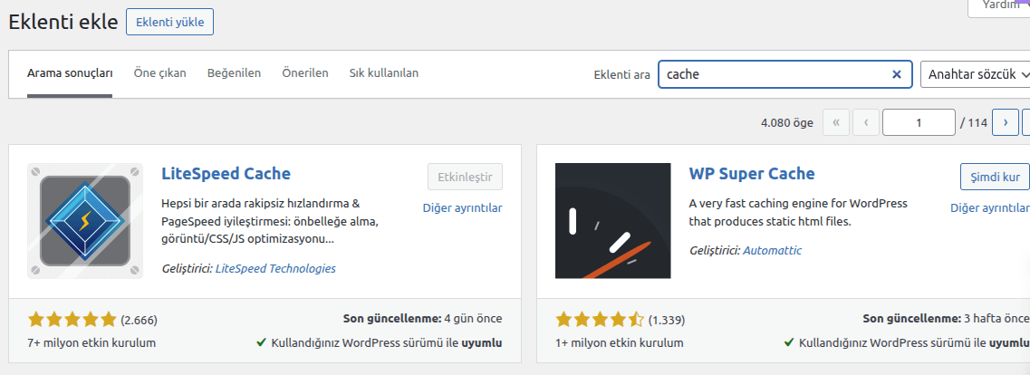Show Sık kullanılan plugins tab
The width and height of the screenshot is (1030, 375).
[383, 73]
